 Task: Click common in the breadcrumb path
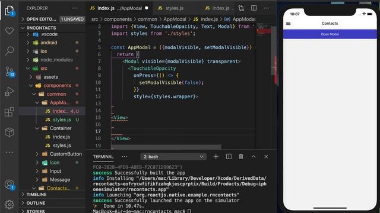[x=148, y=19]
